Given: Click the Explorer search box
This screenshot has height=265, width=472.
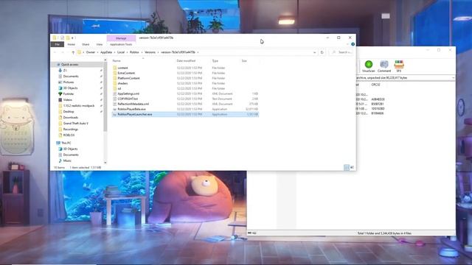Looking at the screenshot, I should pos(341,52).
